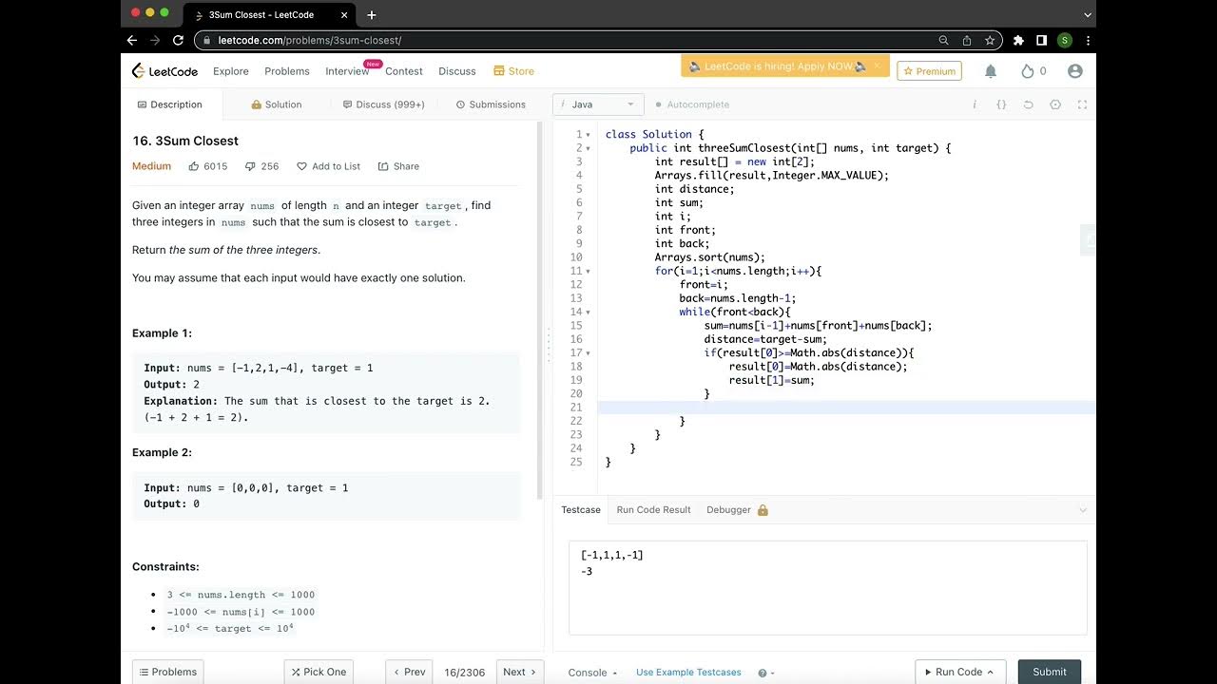Open Chrome profile avatar S
The height and width of the screenshot is (684, 1217).
[1065, 41]
